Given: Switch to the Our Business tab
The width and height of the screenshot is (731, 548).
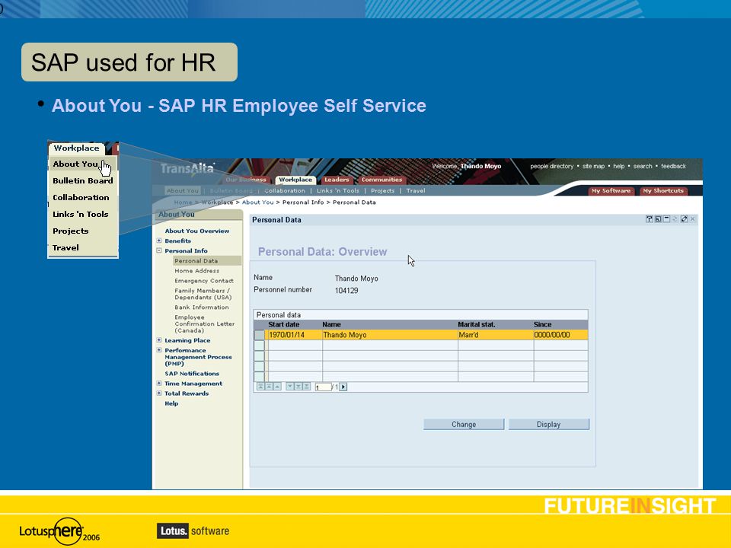Looking at the screenshot, I should point(246,180).
